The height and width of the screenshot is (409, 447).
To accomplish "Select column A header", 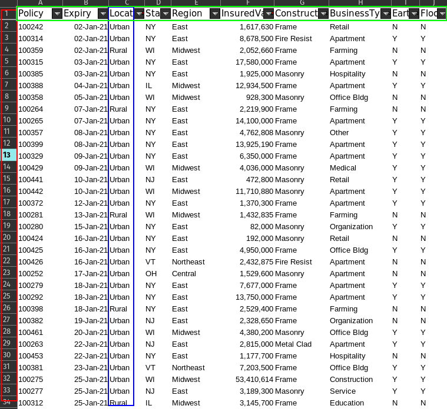I will point(40,3).
